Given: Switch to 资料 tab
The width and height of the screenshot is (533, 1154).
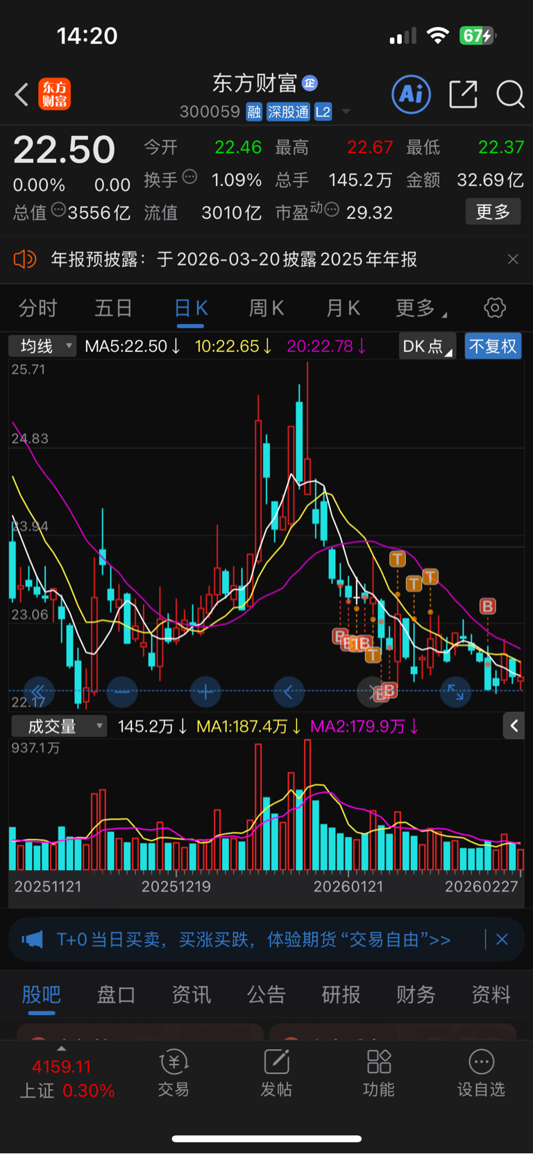Looking at the screenshot, I should tap(491, 995).
